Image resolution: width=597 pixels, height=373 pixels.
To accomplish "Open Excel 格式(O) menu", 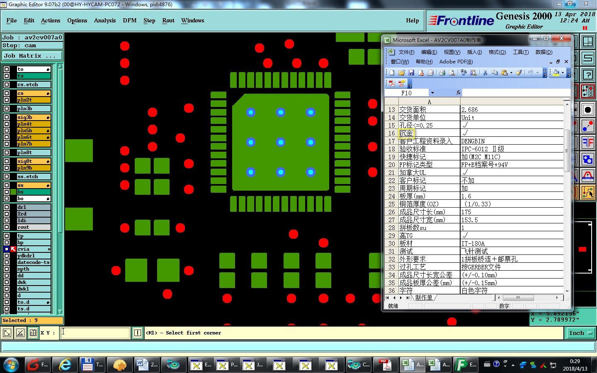I will coord(497,52).
